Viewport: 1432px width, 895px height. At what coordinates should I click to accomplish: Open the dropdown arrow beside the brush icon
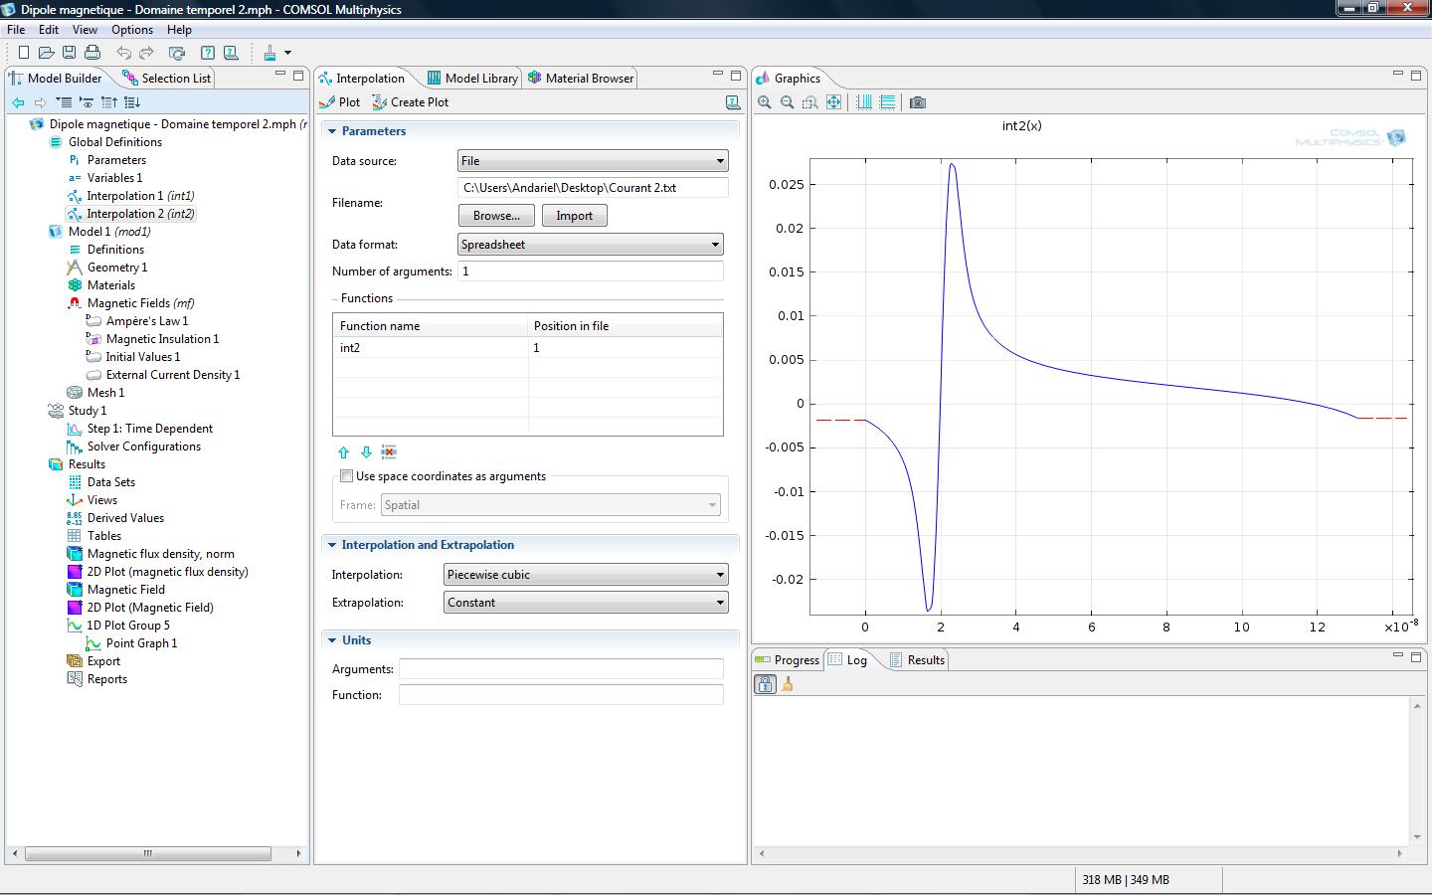287,53
